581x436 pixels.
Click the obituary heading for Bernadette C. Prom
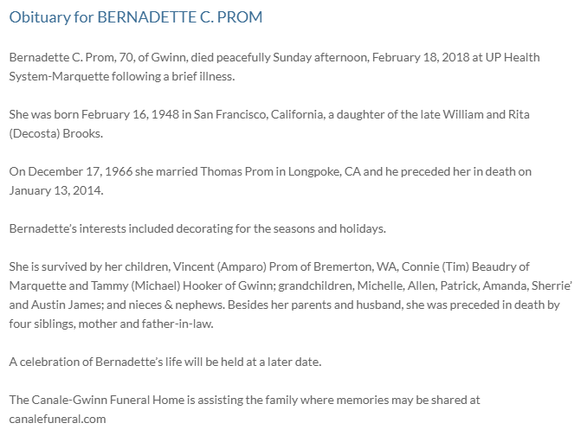click(x=136, y=17)
